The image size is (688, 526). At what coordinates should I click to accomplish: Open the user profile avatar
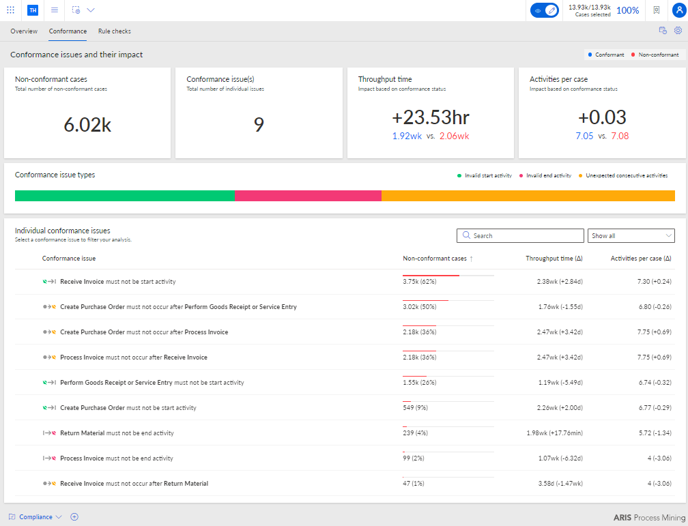coord(678,10)
